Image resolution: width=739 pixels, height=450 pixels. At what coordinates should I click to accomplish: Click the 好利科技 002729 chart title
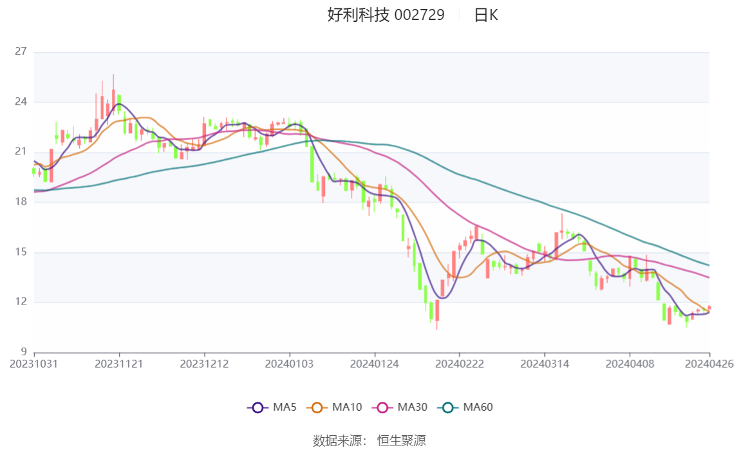point(386,15)
